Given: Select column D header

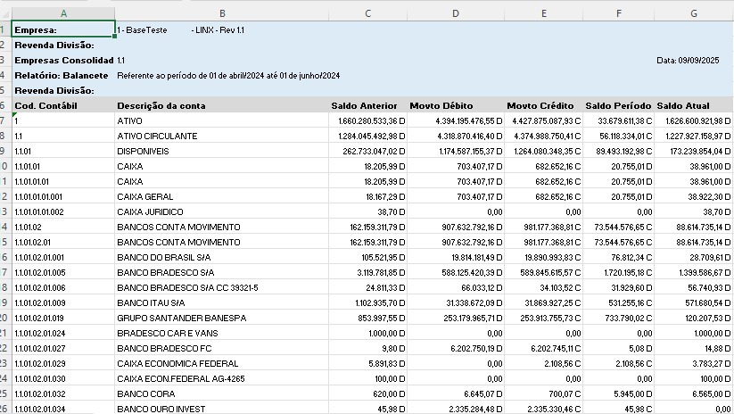Looking at the screenshot, I should pyautogui.click(x=456, y=13).
